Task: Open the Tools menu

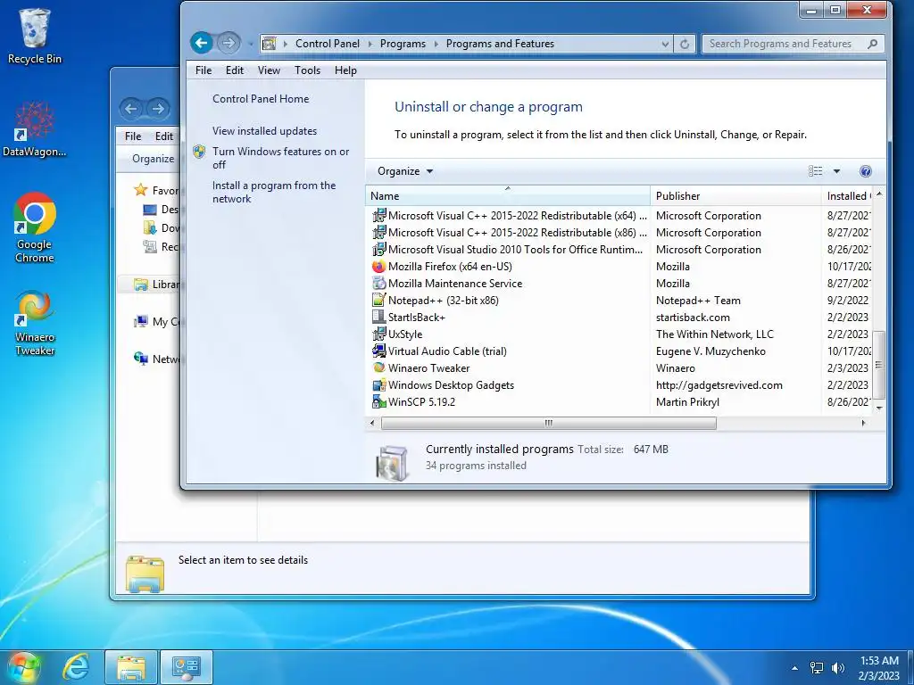Action: tap(307, 70)
